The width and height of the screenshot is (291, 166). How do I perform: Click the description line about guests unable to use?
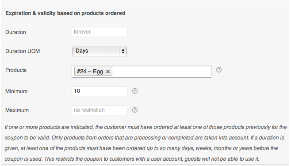click(132, 159)
